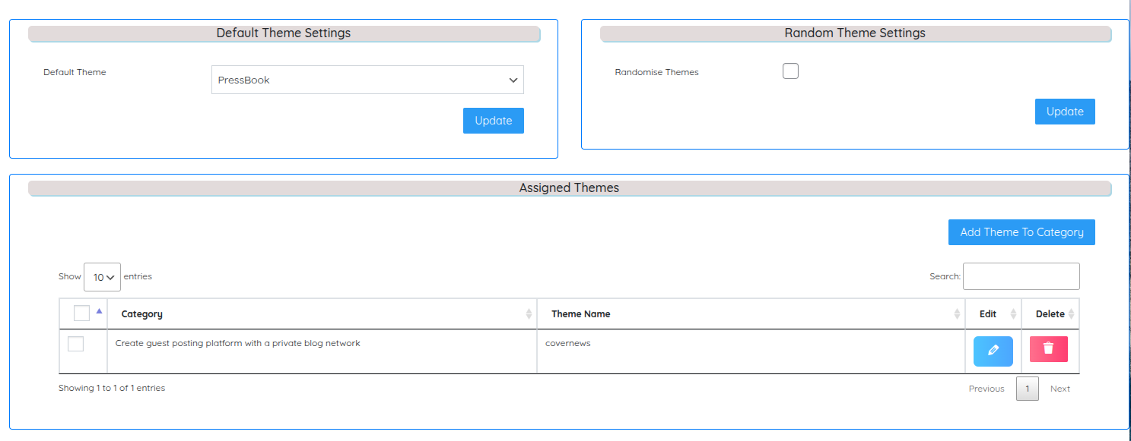Enable the Randomise Themes checkbox
This screenshot has height=441, width=1131.
(x=790, y=71)
